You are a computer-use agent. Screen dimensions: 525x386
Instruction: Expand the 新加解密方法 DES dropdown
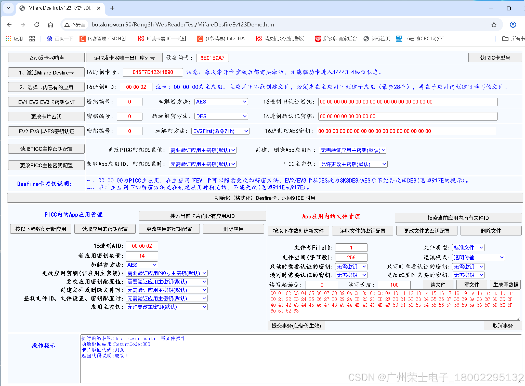pyautogui.click(x=221, y=116)
